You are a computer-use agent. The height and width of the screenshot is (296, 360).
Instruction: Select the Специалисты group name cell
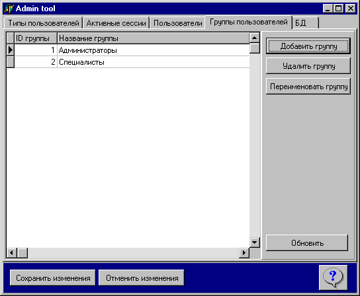tap(153, 62)
